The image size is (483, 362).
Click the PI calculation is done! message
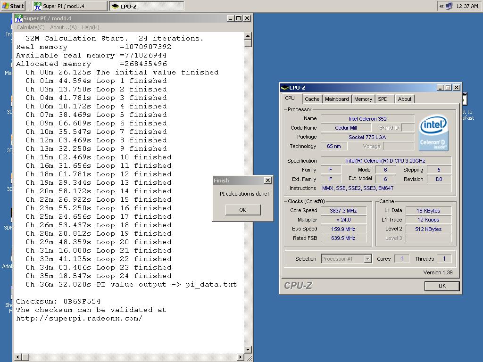[x=244, y=194]
